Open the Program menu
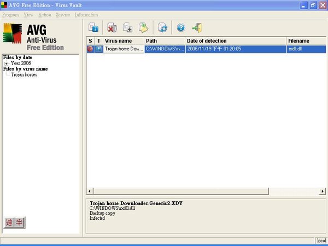Image resolution: width=328 pixels, height=246 pixels. (x=10, y=15)
